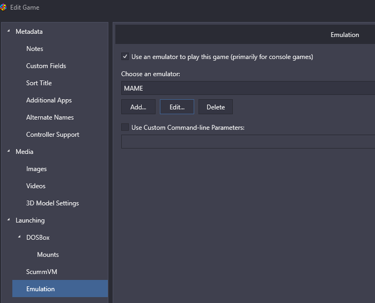375x303 pixels.
Task: Collapse the Metadata tree section
Action: (x=9, y=31)
